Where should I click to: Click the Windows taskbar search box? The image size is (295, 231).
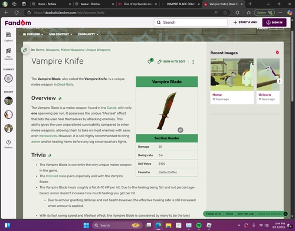tap(117, 225)
